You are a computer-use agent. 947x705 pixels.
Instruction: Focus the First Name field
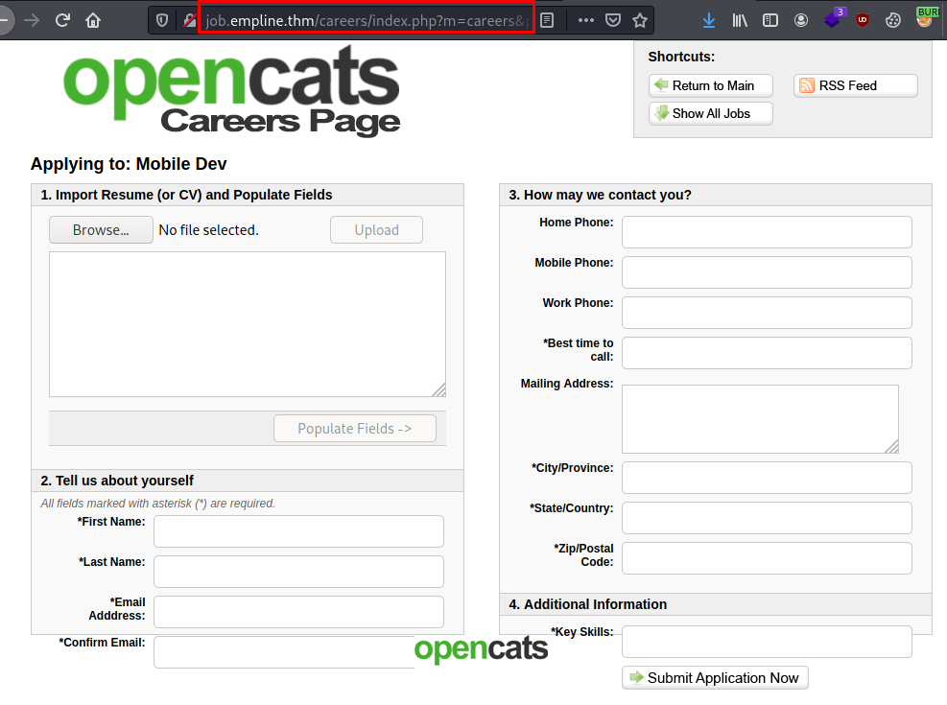pos(299,531)
